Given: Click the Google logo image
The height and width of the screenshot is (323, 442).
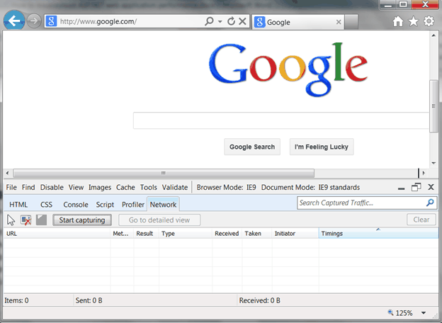Looking at the screenshot, I should click(x=288, y=69).
